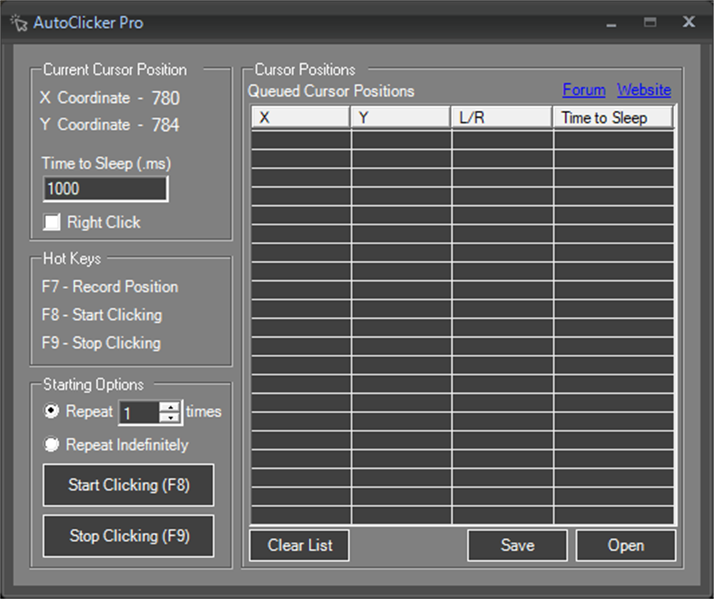The width and height of the screenshot is (714, 599).
Task: Close the AutoClicker Pro window
Action: [688, 21]
